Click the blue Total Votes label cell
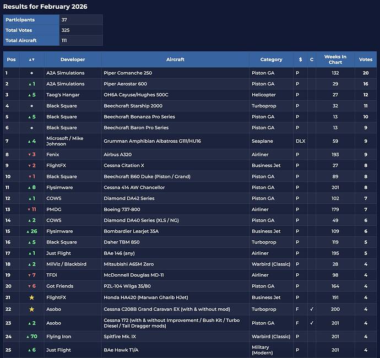Viewport: 380px width, 358px height. (31, 30)
